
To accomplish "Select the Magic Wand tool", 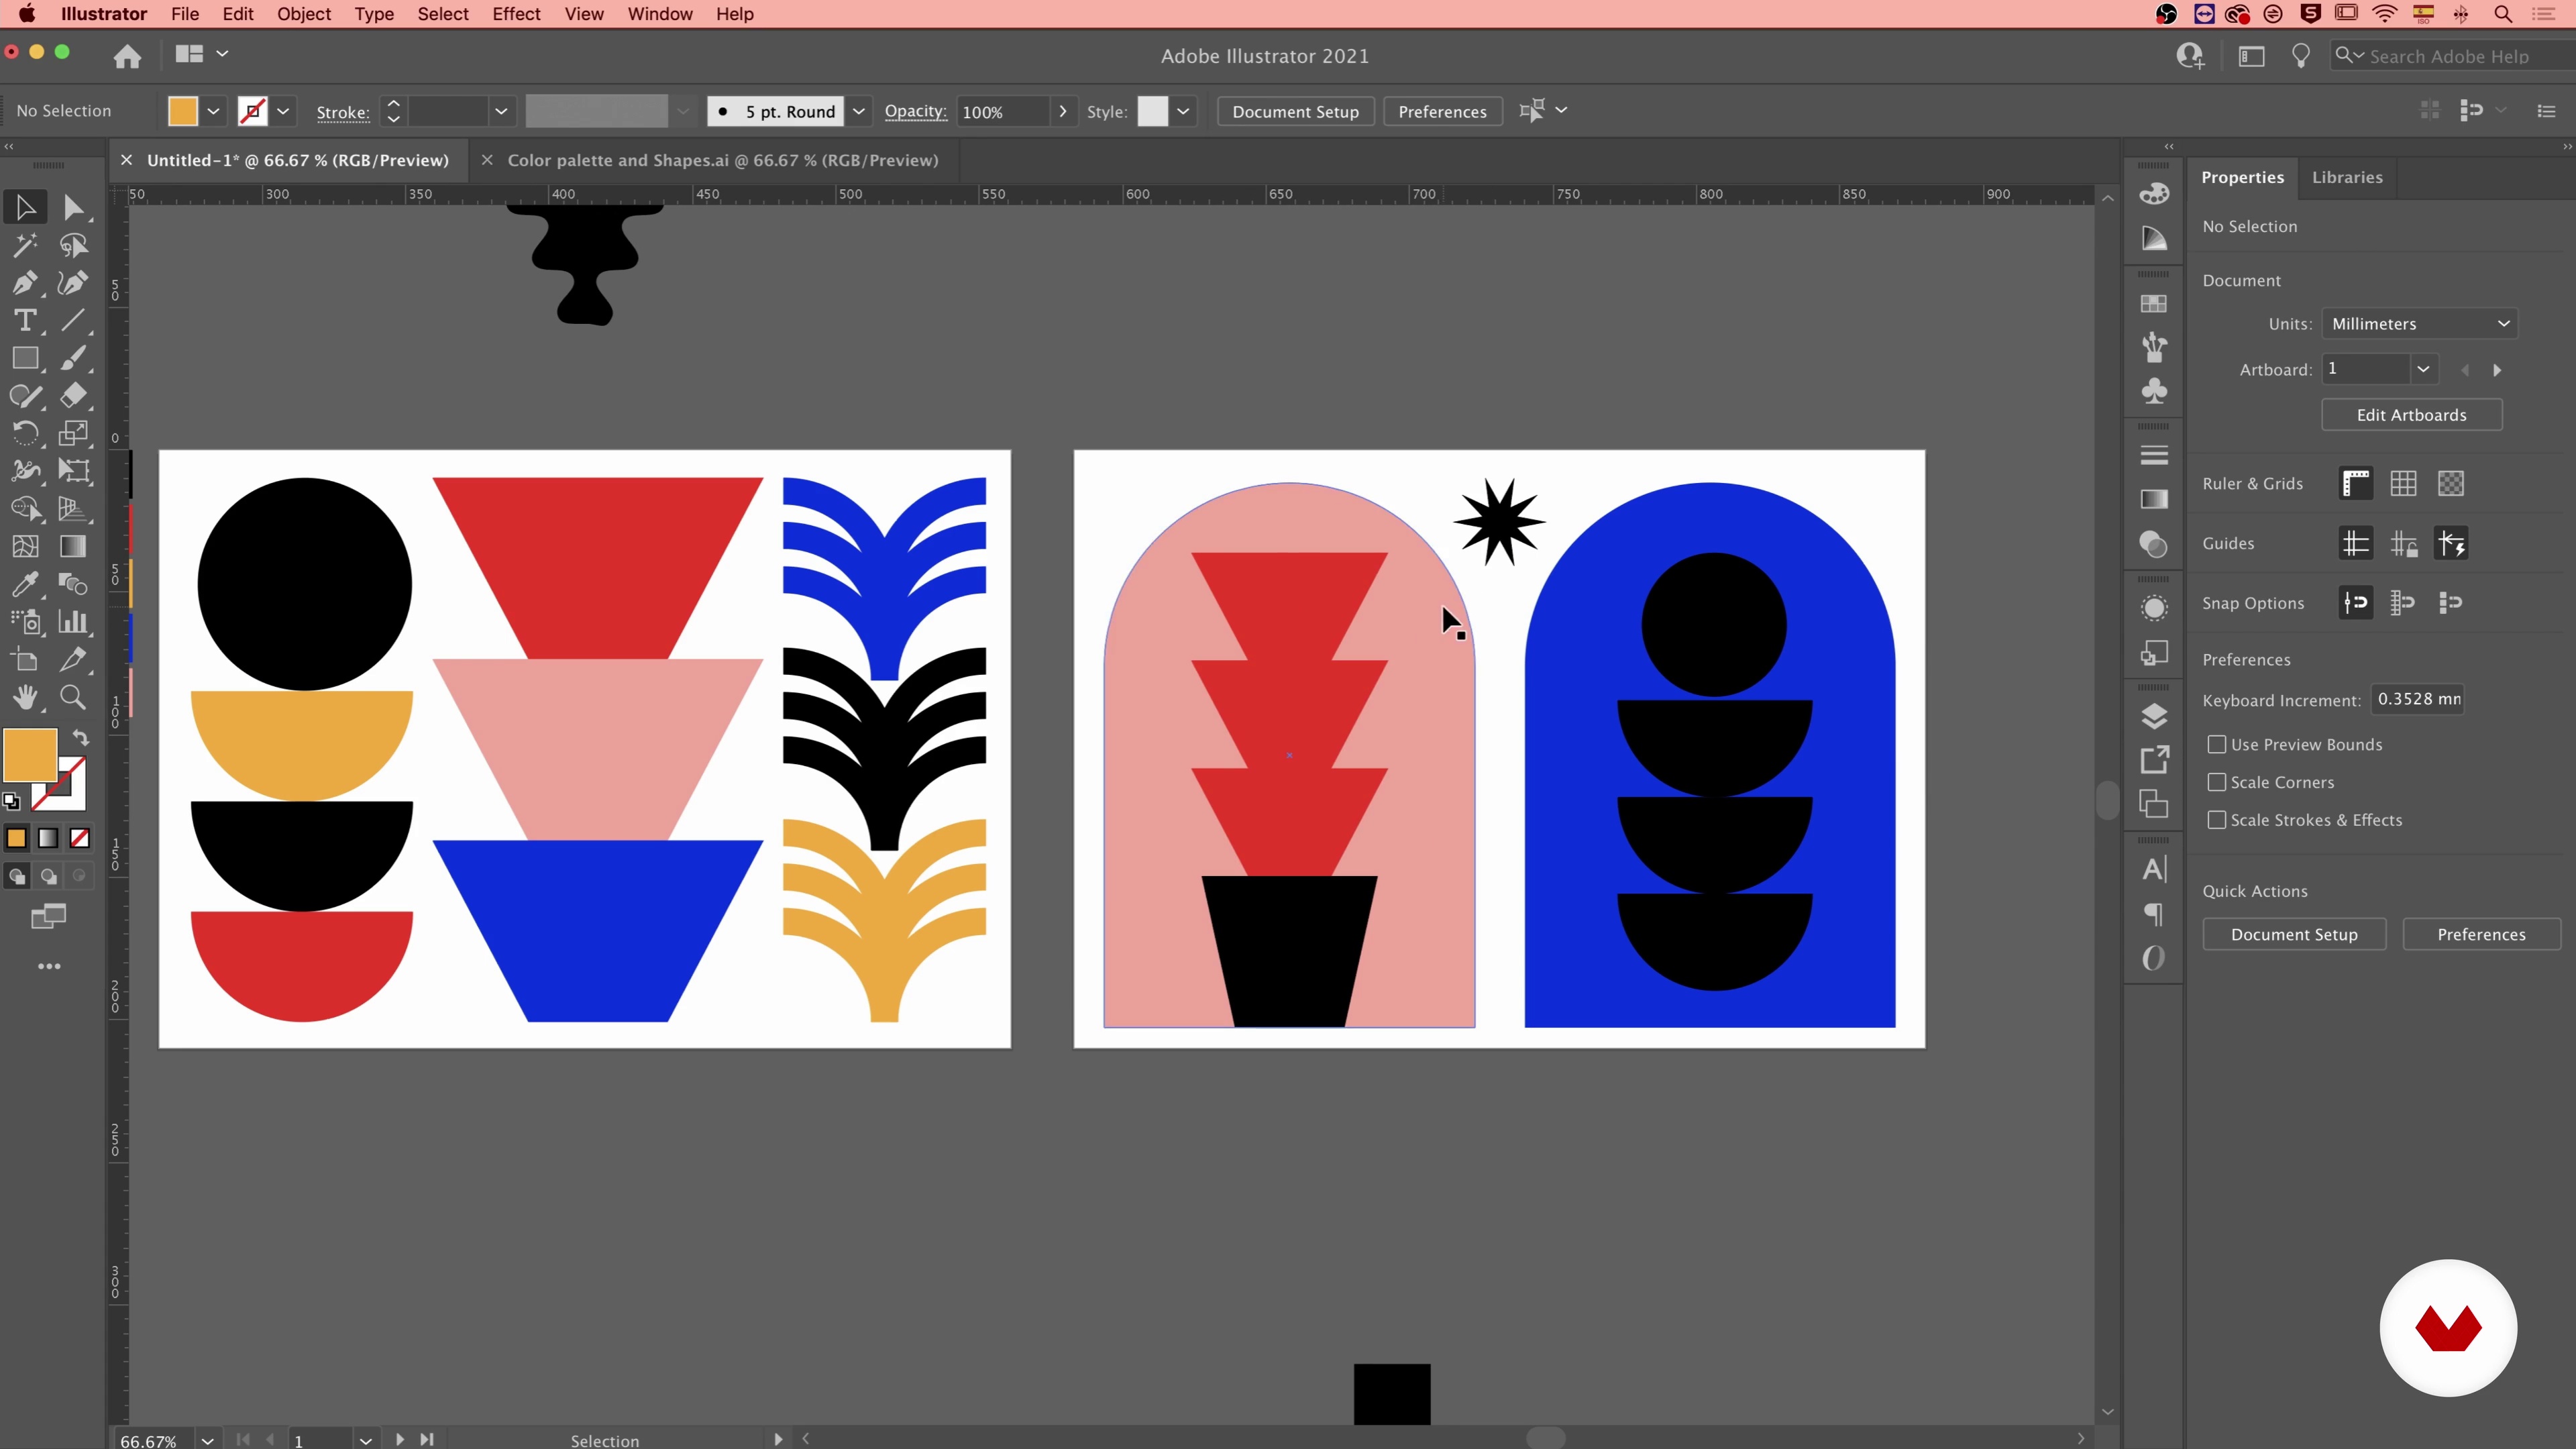I will 25,245.
